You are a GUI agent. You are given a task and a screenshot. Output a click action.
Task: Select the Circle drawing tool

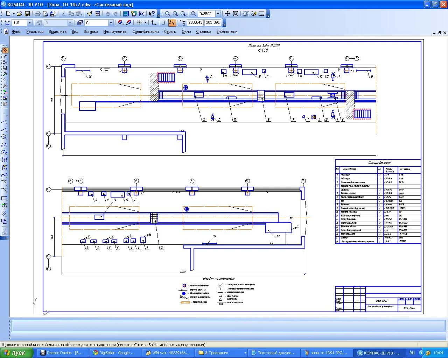pos(4,137)
